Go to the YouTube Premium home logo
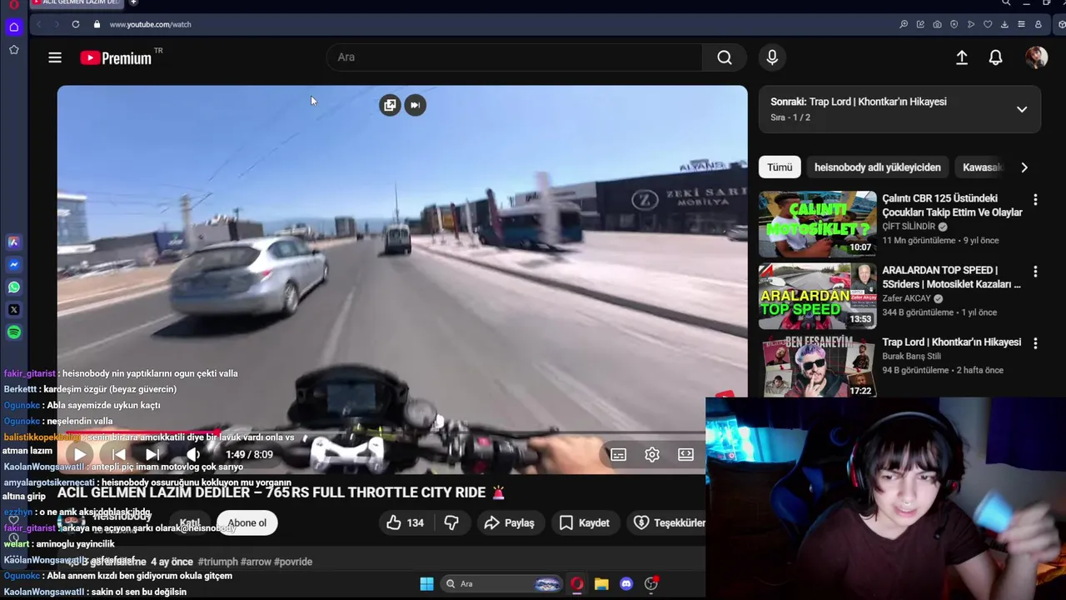The width and height of the screenshot is (1066, 600). (117, 57)
